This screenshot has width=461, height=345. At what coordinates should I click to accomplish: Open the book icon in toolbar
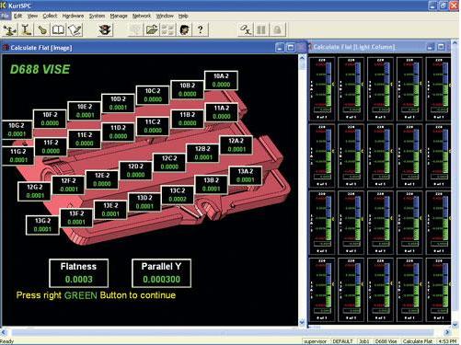pyautogui.click(x=58, y=29)
